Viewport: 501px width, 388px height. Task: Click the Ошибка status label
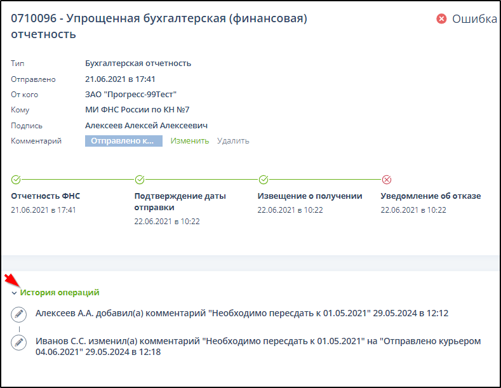click(474, 19)
